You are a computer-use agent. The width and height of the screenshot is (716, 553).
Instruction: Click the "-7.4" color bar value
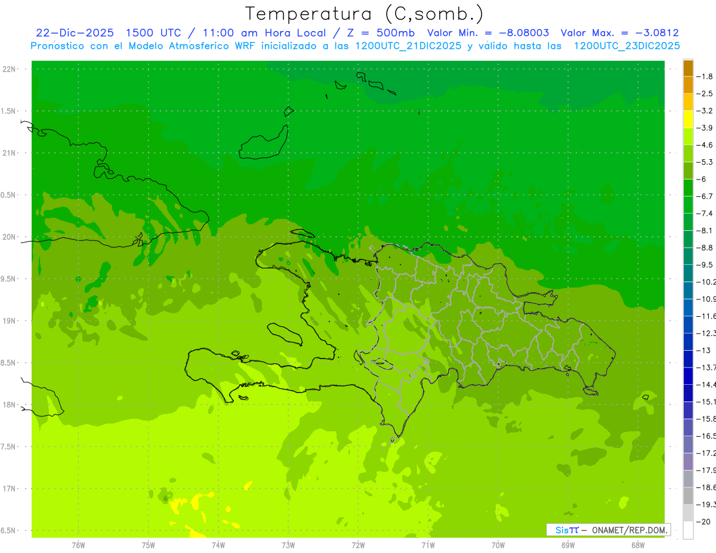[706, 213]
